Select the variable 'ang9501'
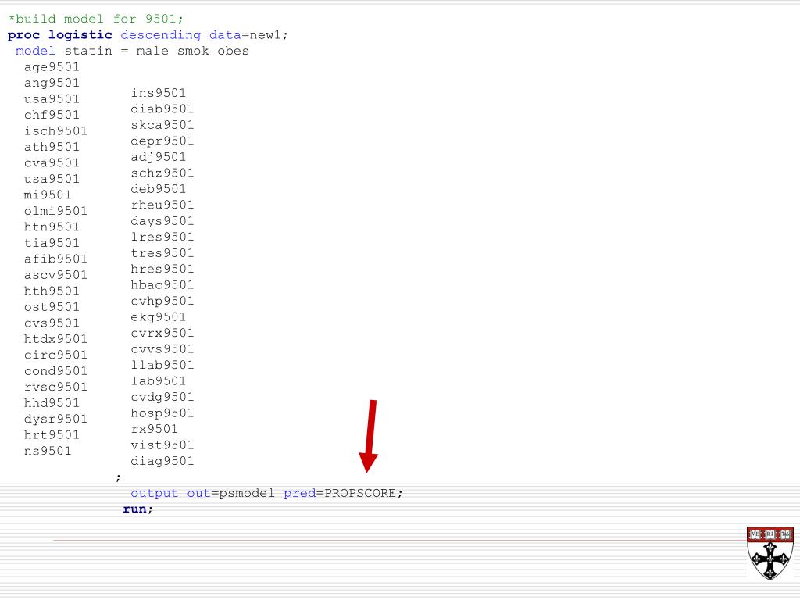The width and height of the screenshot is (800, 600). point(52,83)
